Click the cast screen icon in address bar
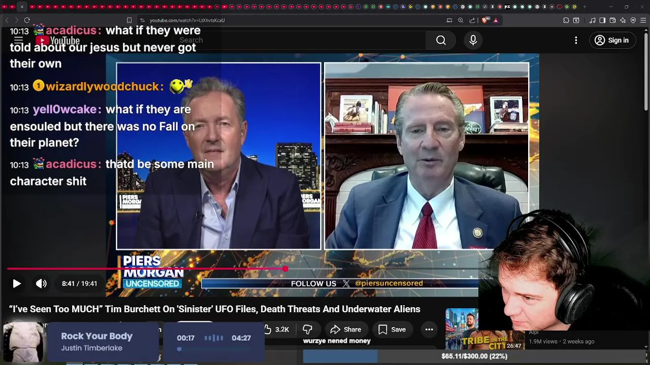The width and height of the screenshot is (650, 365). coord(449,20)
